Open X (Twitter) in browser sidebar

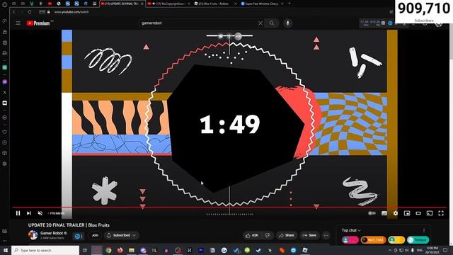pos(5,93)
